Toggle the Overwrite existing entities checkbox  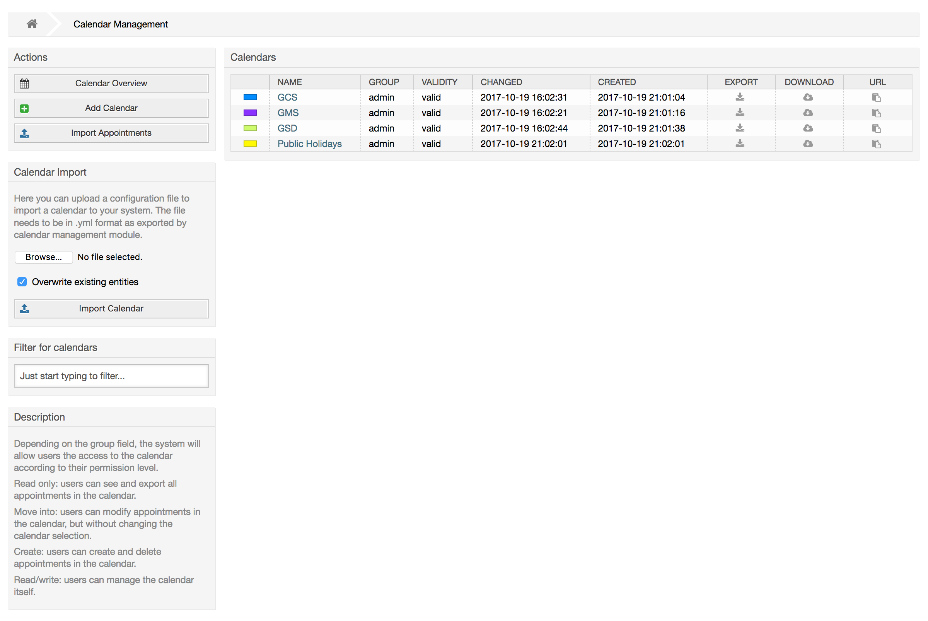pyautogui.click(x=24, y=282)
